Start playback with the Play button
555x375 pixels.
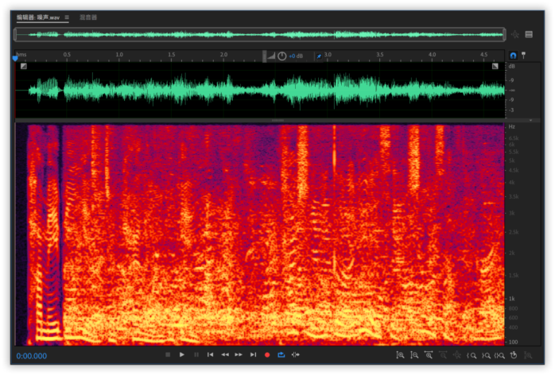click(x=181, y=354)
